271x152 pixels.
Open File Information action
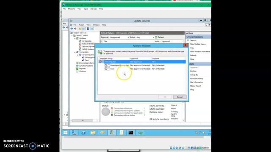click(196, 82)
